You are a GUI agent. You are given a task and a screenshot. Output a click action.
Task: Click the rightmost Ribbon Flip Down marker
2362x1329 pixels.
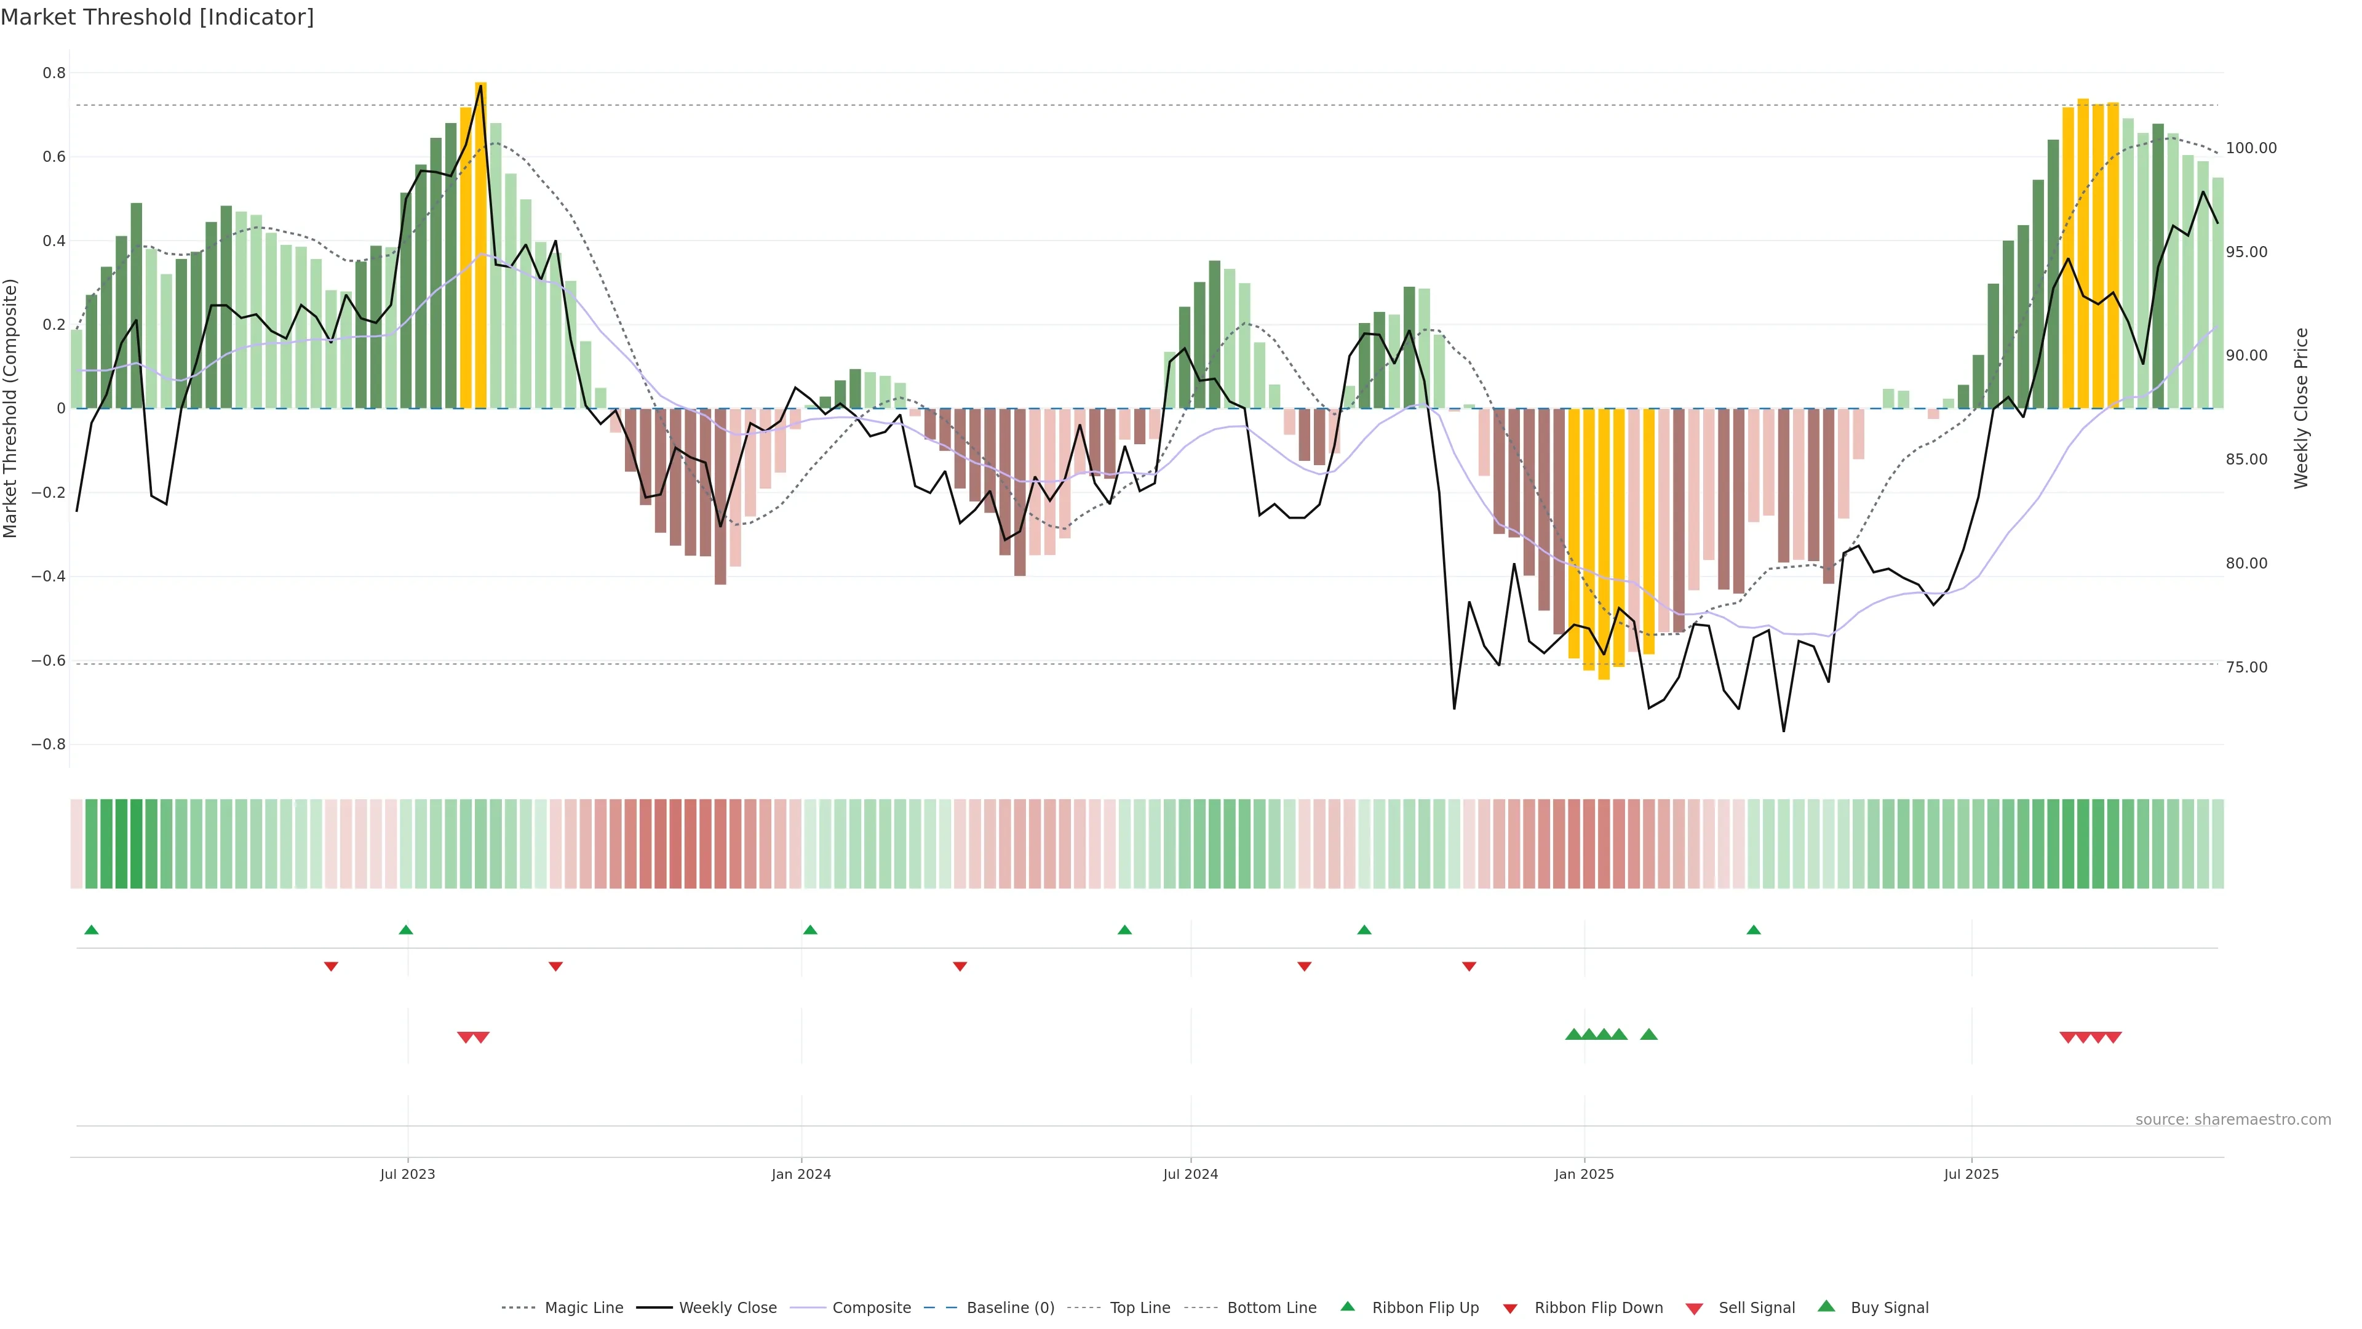coord(1469,966)
